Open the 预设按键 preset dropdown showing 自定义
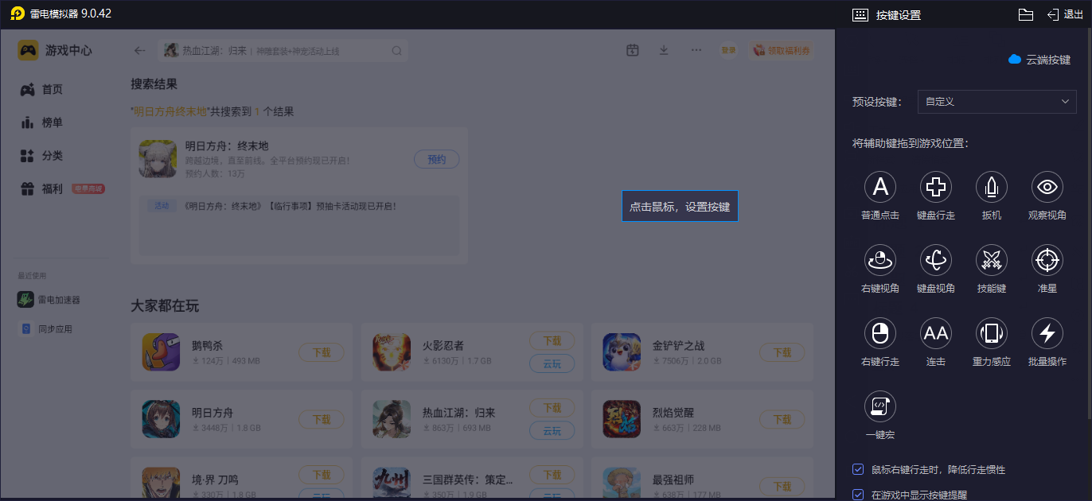1092x501 pixels. point(996,102)
